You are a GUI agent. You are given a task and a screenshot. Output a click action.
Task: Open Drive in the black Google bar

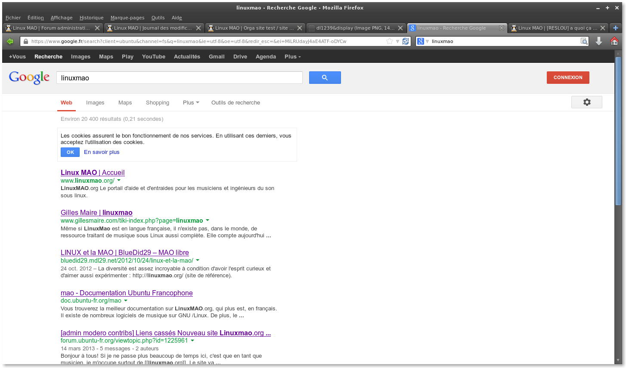tap(240, 57)
